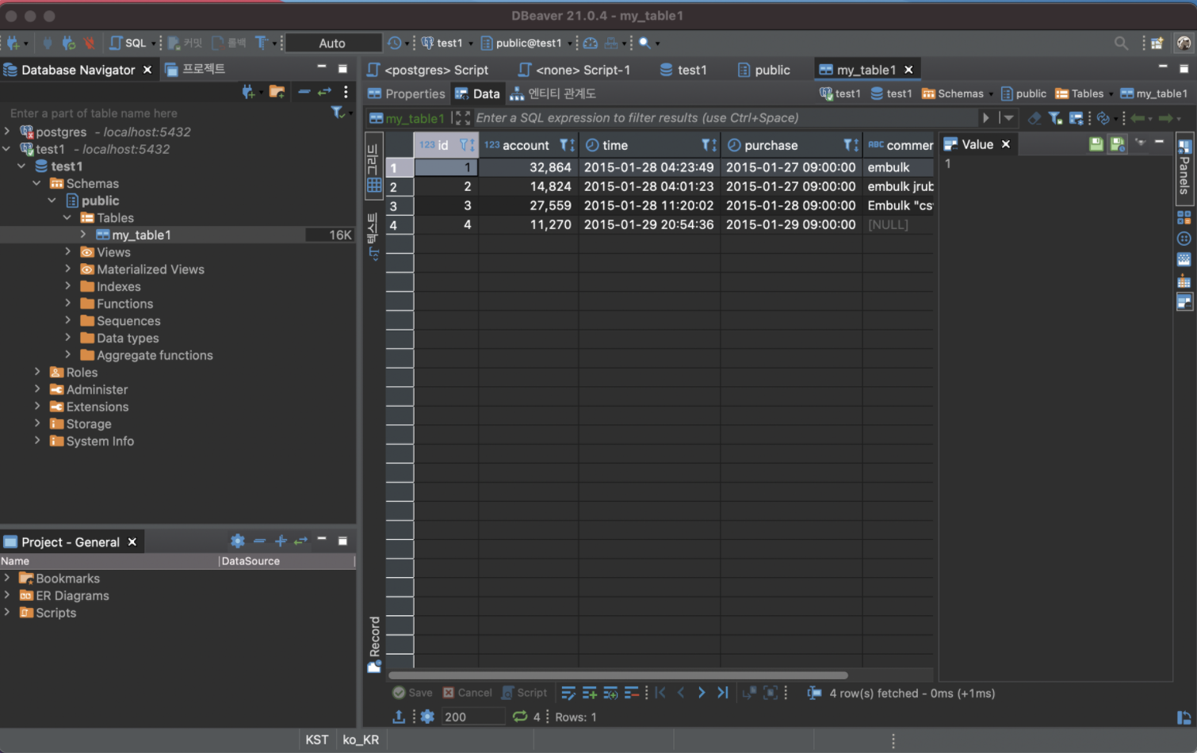Viewport: 1197px width, 753px height.
Task: Expand the Indexes folder
Action: 67,286
